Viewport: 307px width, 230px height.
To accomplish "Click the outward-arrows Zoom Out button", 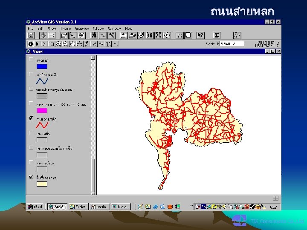I will click(x=158, y=35).
